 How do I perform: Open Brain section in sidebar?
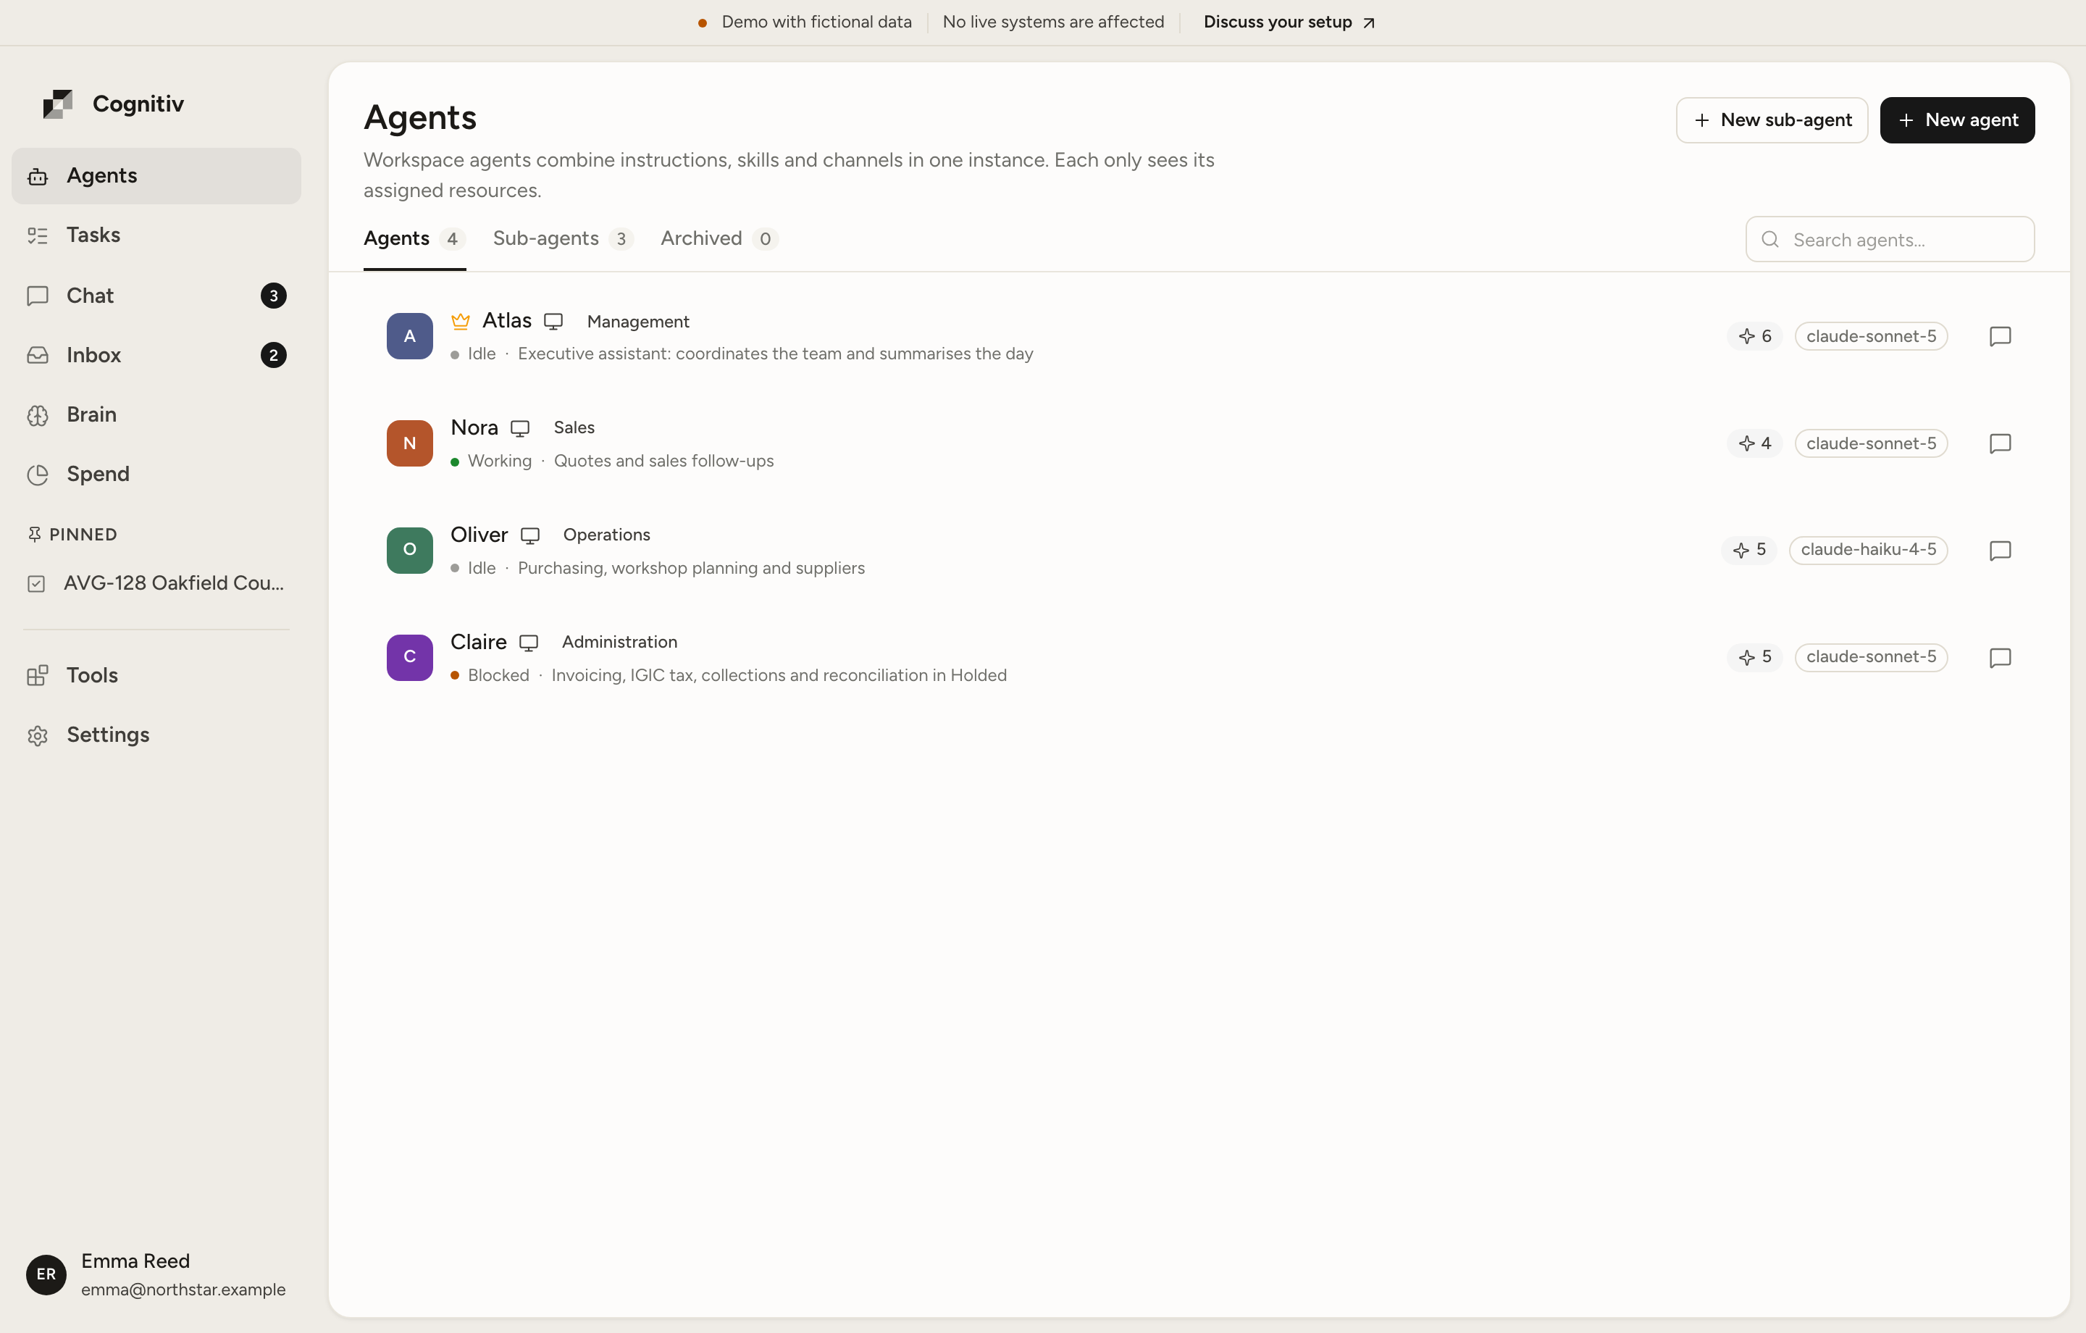tap(156, 415)
